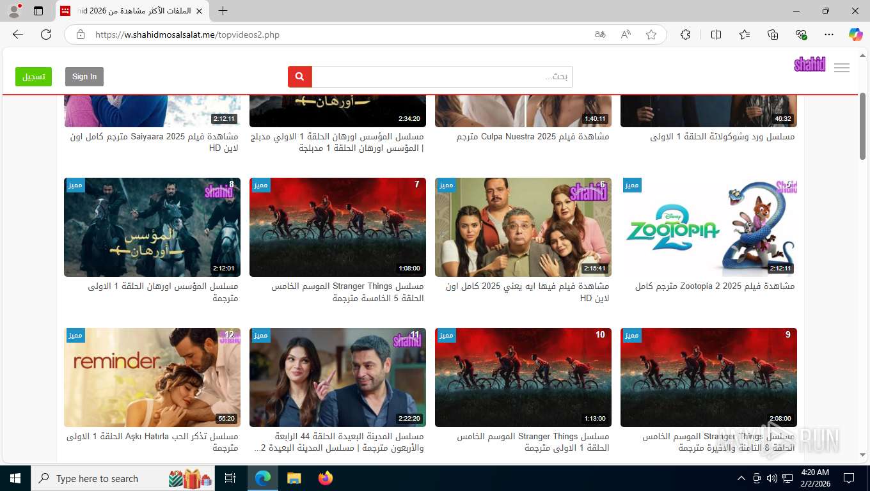
Task: Click the green تسجيل register button
Action: coord(33,77)
